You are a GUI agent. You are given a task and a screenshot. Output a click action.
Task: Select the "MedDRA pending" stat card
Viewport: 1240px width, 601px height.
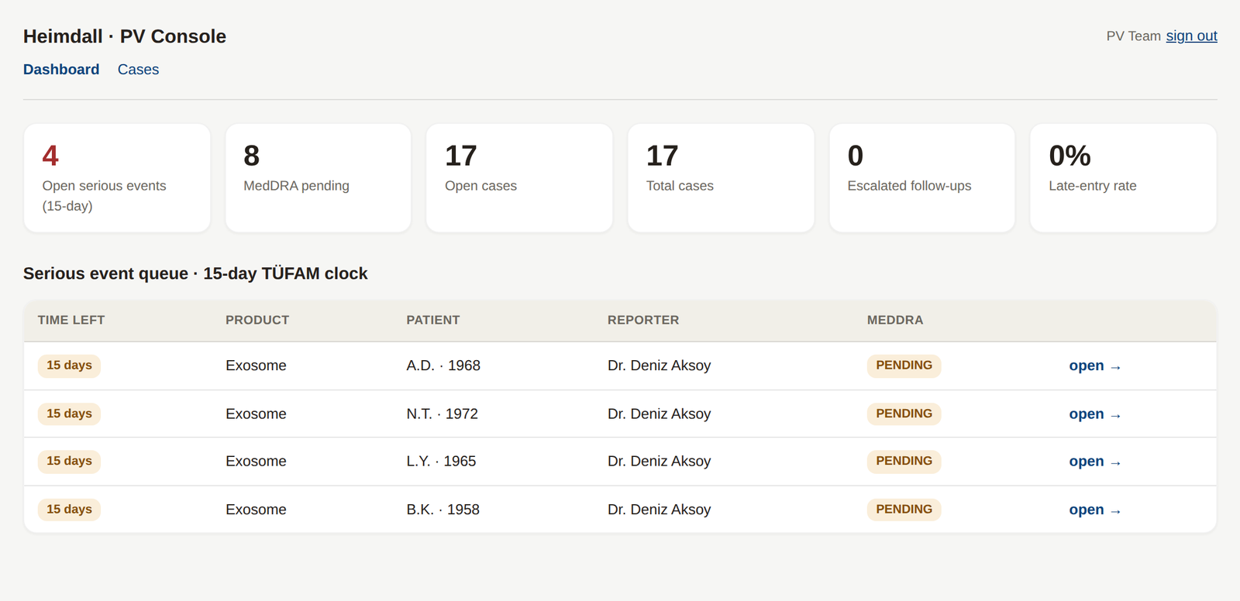(x=318, y=178)
